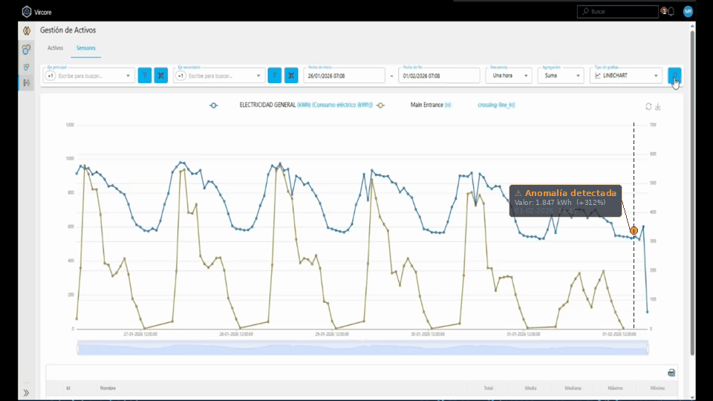713x401 pixels.
Task: Click the top sidebar diamond icon
Action: point(27,31)
